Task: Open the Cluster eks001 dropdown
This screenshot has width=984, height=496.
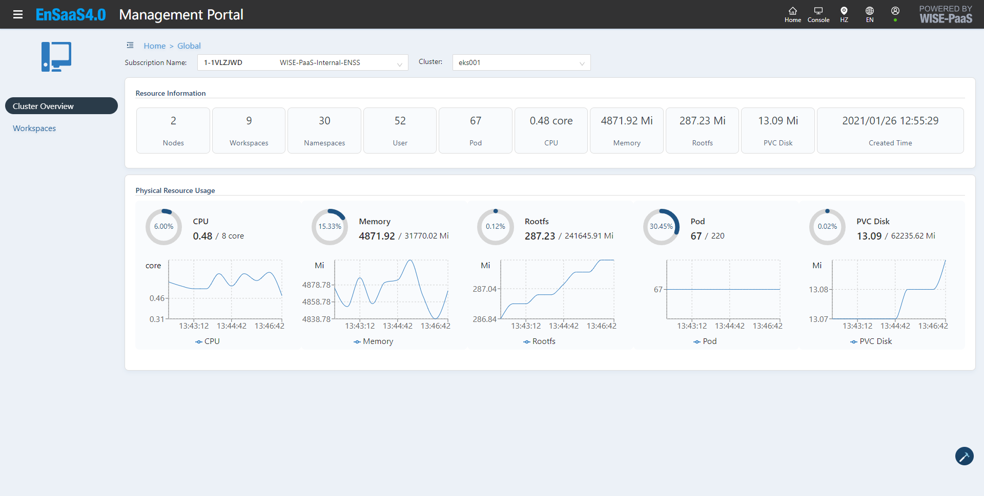Action: [521, 62]
